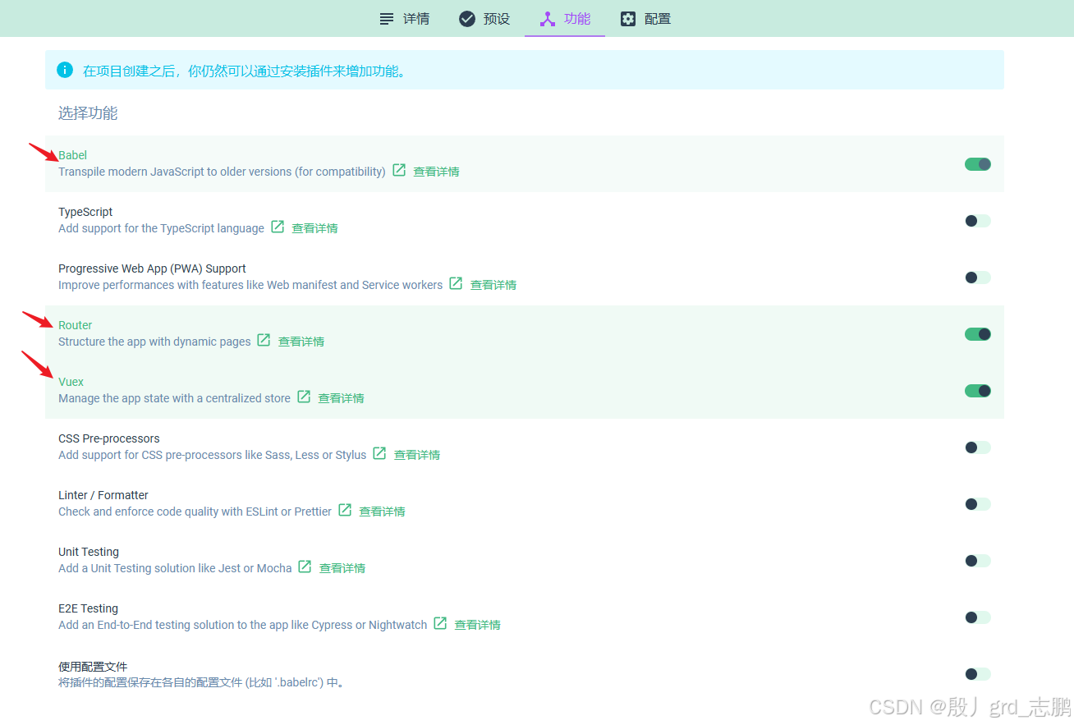Image resolution: width=1074 pixels, height=725 pixels.
Task: Switch to the 详情 tab
Action: (x=404, y=19)
